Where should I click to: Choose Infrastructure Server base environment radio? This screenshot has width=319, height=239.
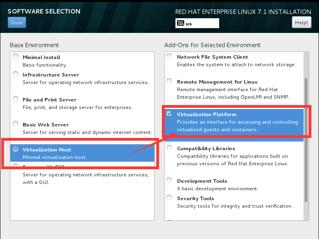[16, 74]
